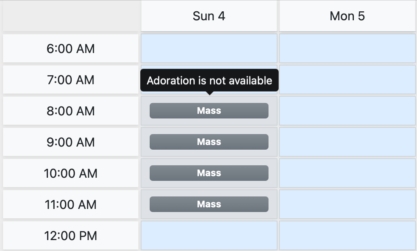Pick the Monday 10:00 AM slot

coord(347,173)
